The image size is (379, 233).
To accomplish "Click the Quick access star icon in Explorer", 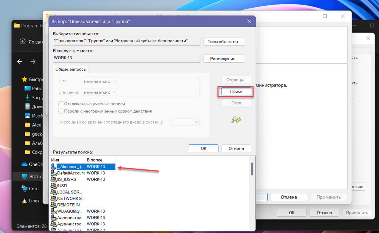I will point(24,79).
